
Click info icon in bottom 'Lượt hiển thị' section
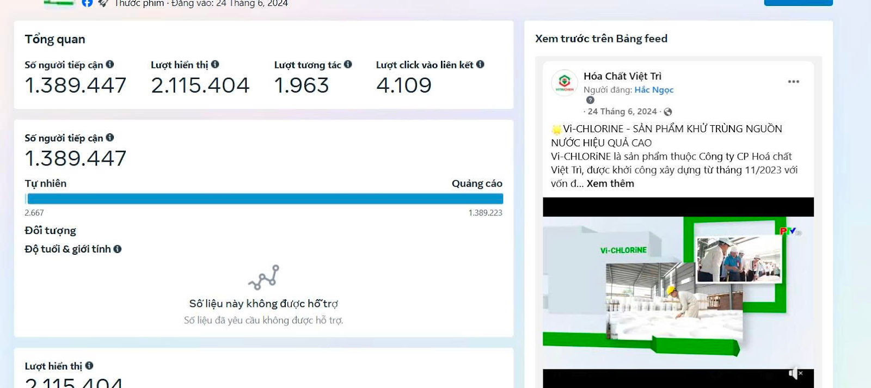pyautogui.click(x=89, y=366)
